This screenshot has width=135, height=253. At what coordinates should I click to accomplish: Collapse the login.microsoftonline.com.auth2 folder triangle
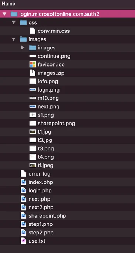tap(4, 14)
